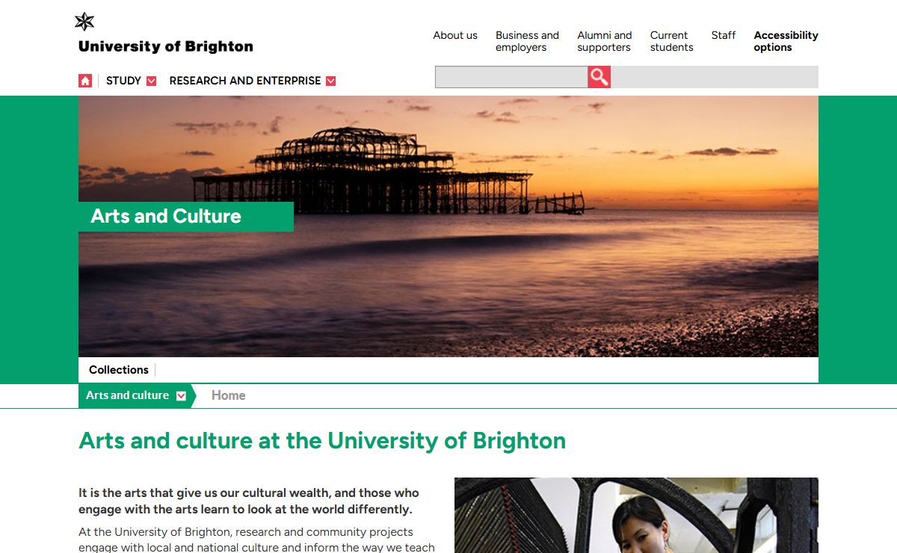Click the magnifying glass search button
The width and height of the screenshot is (897, 553).
(599, 77)
